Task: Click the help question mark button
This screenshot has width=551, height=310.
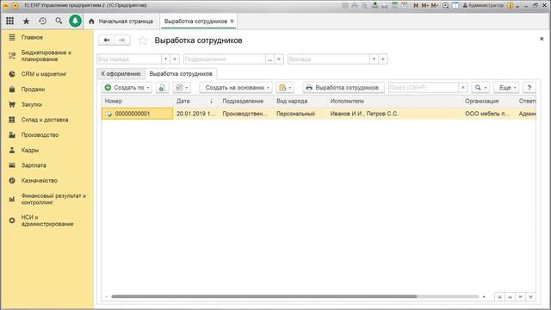Action: coord(529,88)
